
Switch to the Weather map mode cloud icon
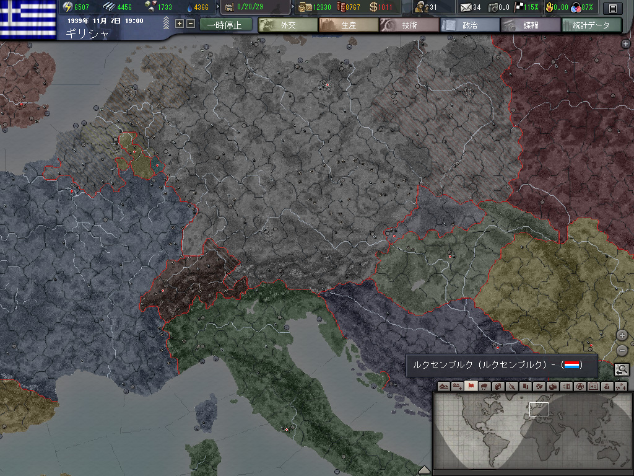pyautogui.click(x=484, y=386)
